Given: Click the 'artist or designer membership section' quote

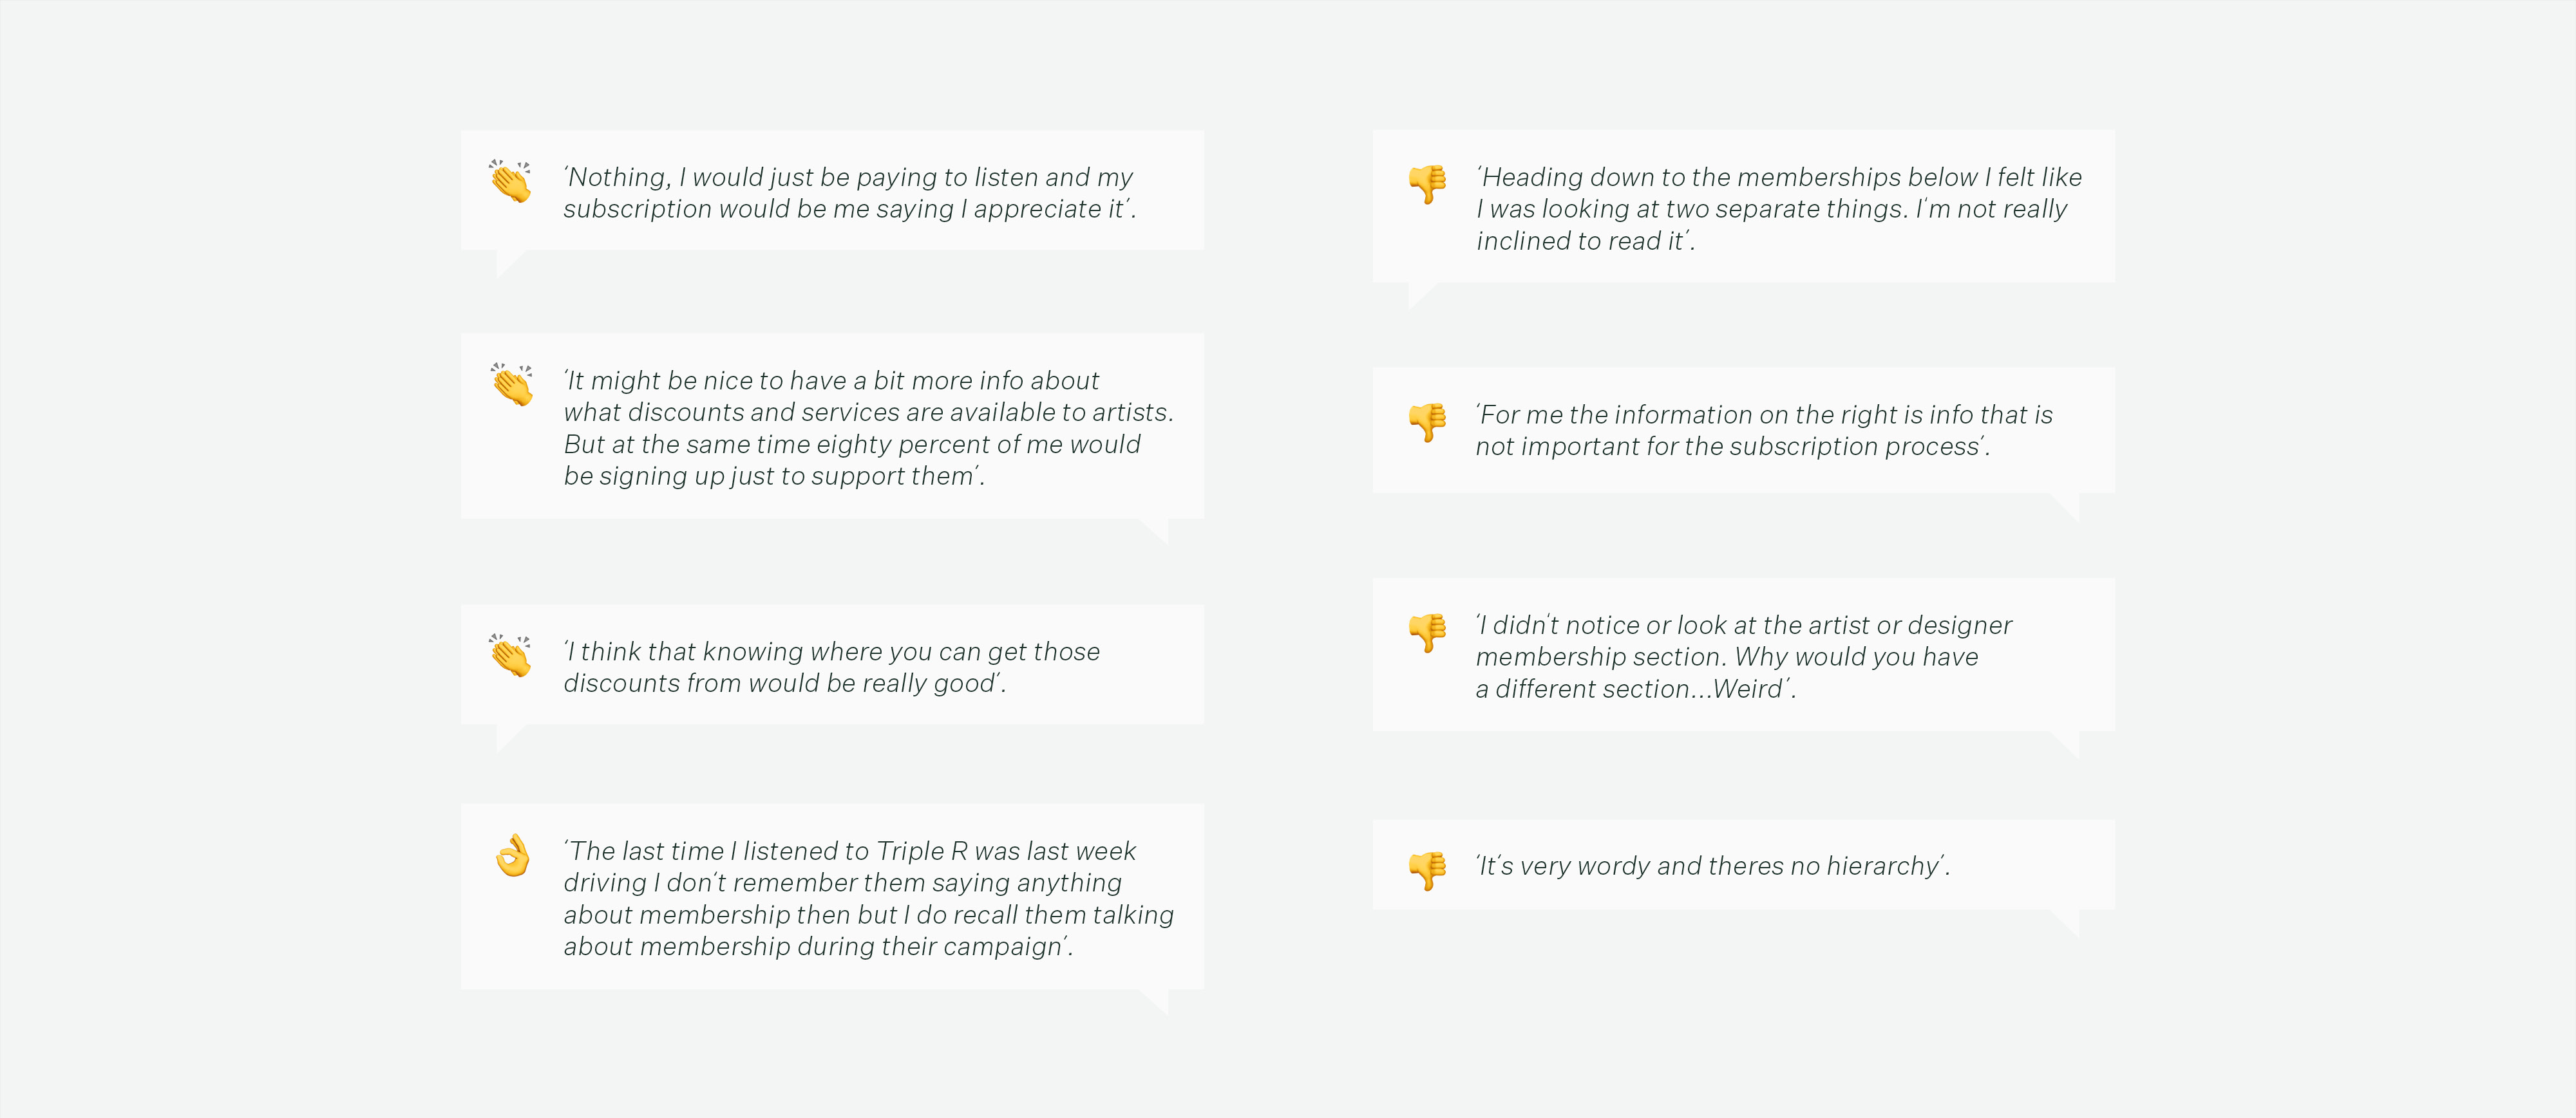Looking at the screenshot, I should 1744,657.
